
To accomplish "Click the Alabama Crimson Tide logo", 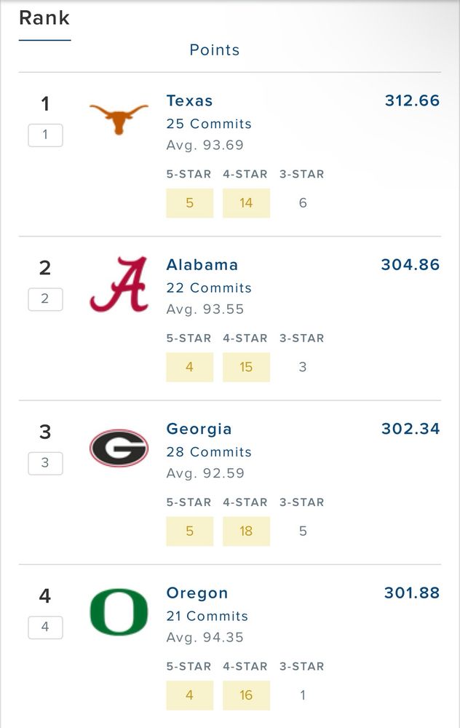I will 119,284.
